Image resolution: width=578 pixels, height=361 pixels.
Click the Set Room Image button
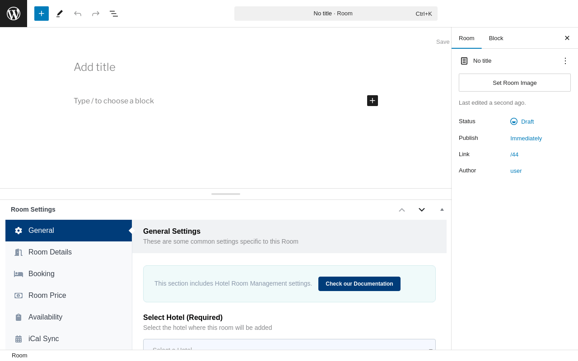[x=515, y=83]
